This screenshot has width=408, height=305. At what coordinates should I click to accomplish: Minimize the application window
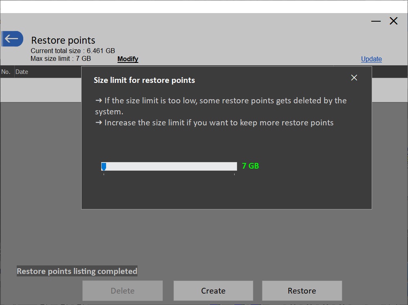(x=376, y=21)
